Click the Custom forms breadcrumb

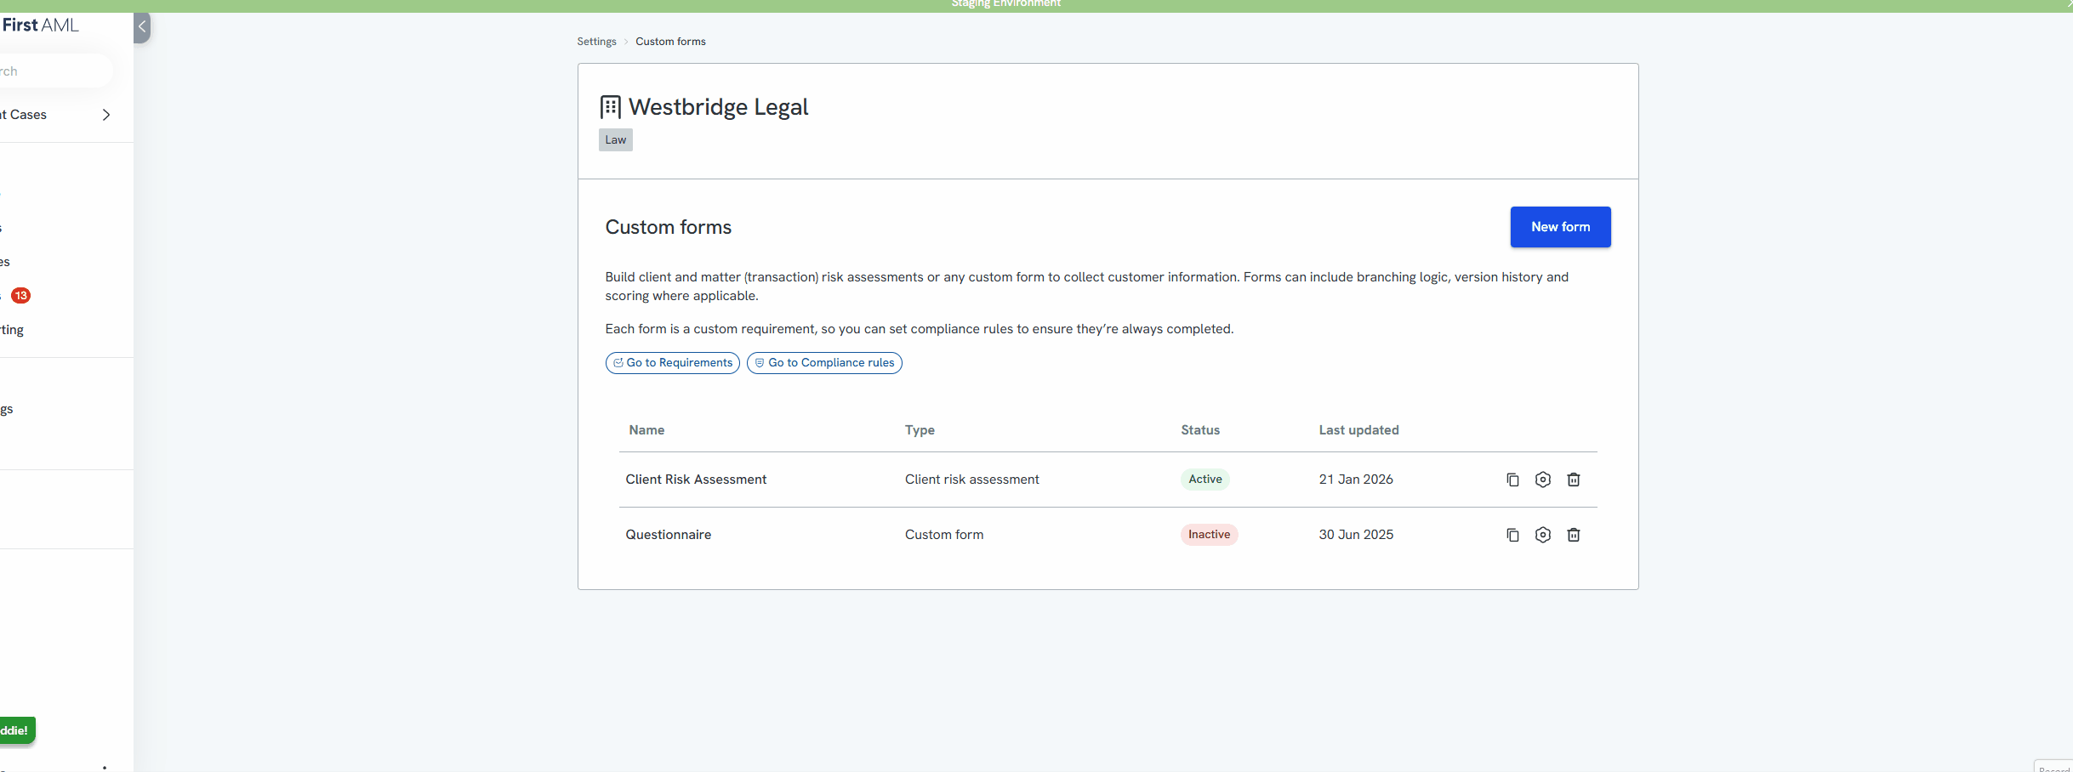pos(670,42)
